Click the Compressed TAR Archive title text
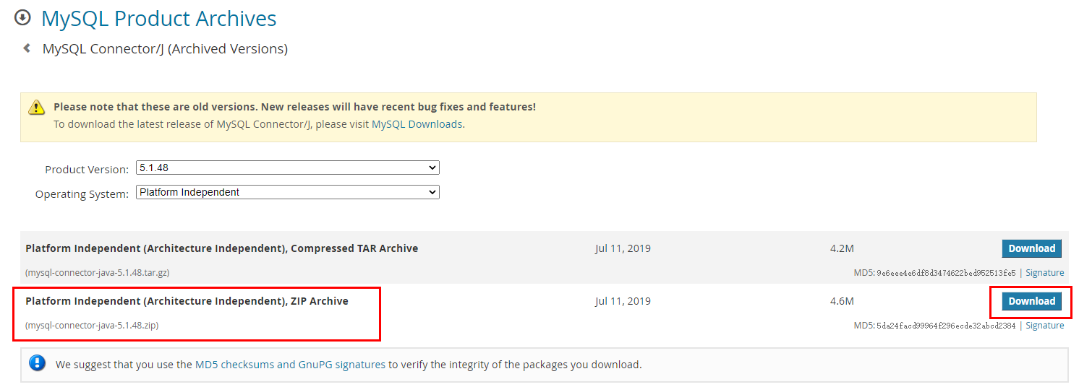 tap(221, 248)
